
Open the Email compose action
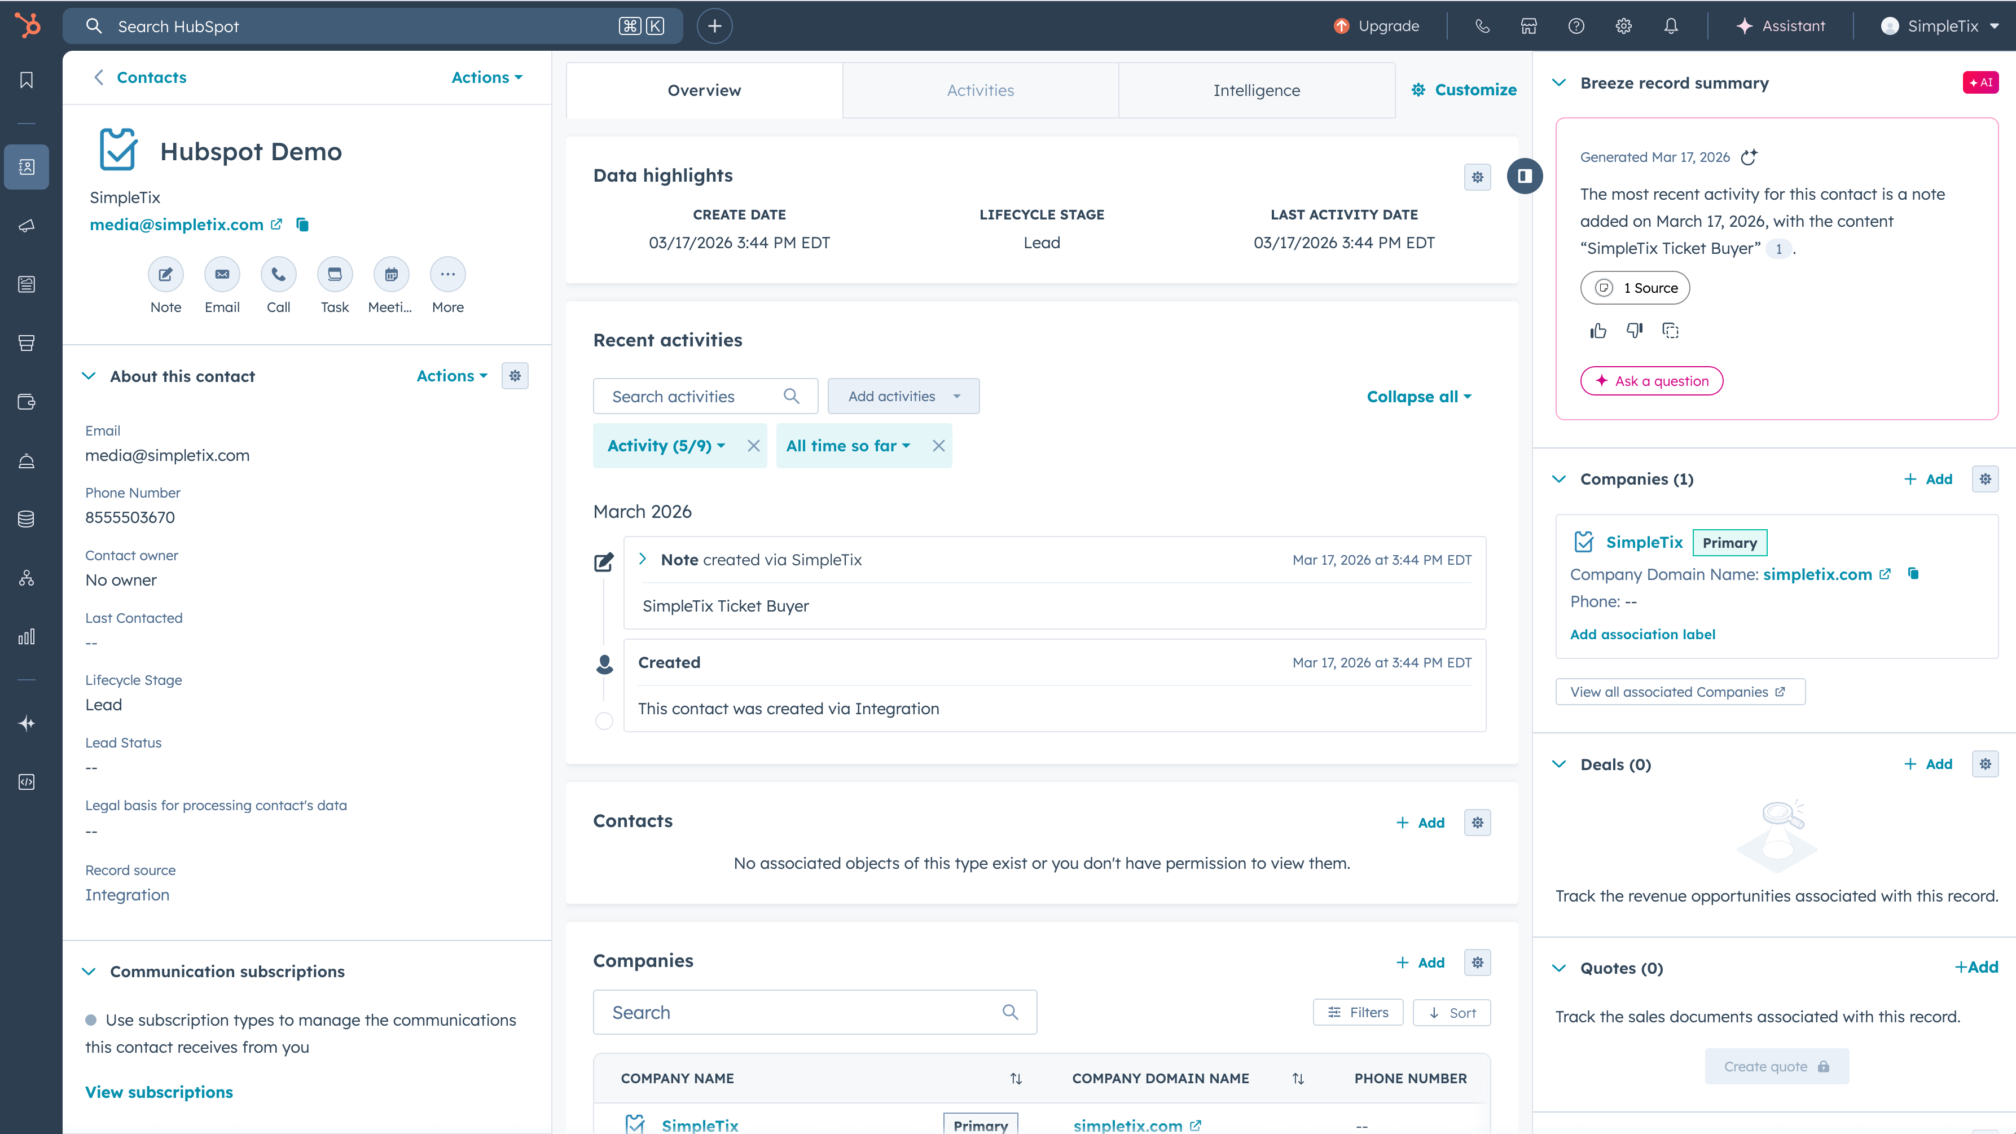coord(222,275)
